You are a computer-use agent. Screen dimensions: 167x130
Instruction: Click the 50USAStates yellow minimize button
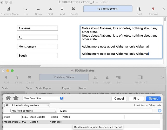point(8,71)
